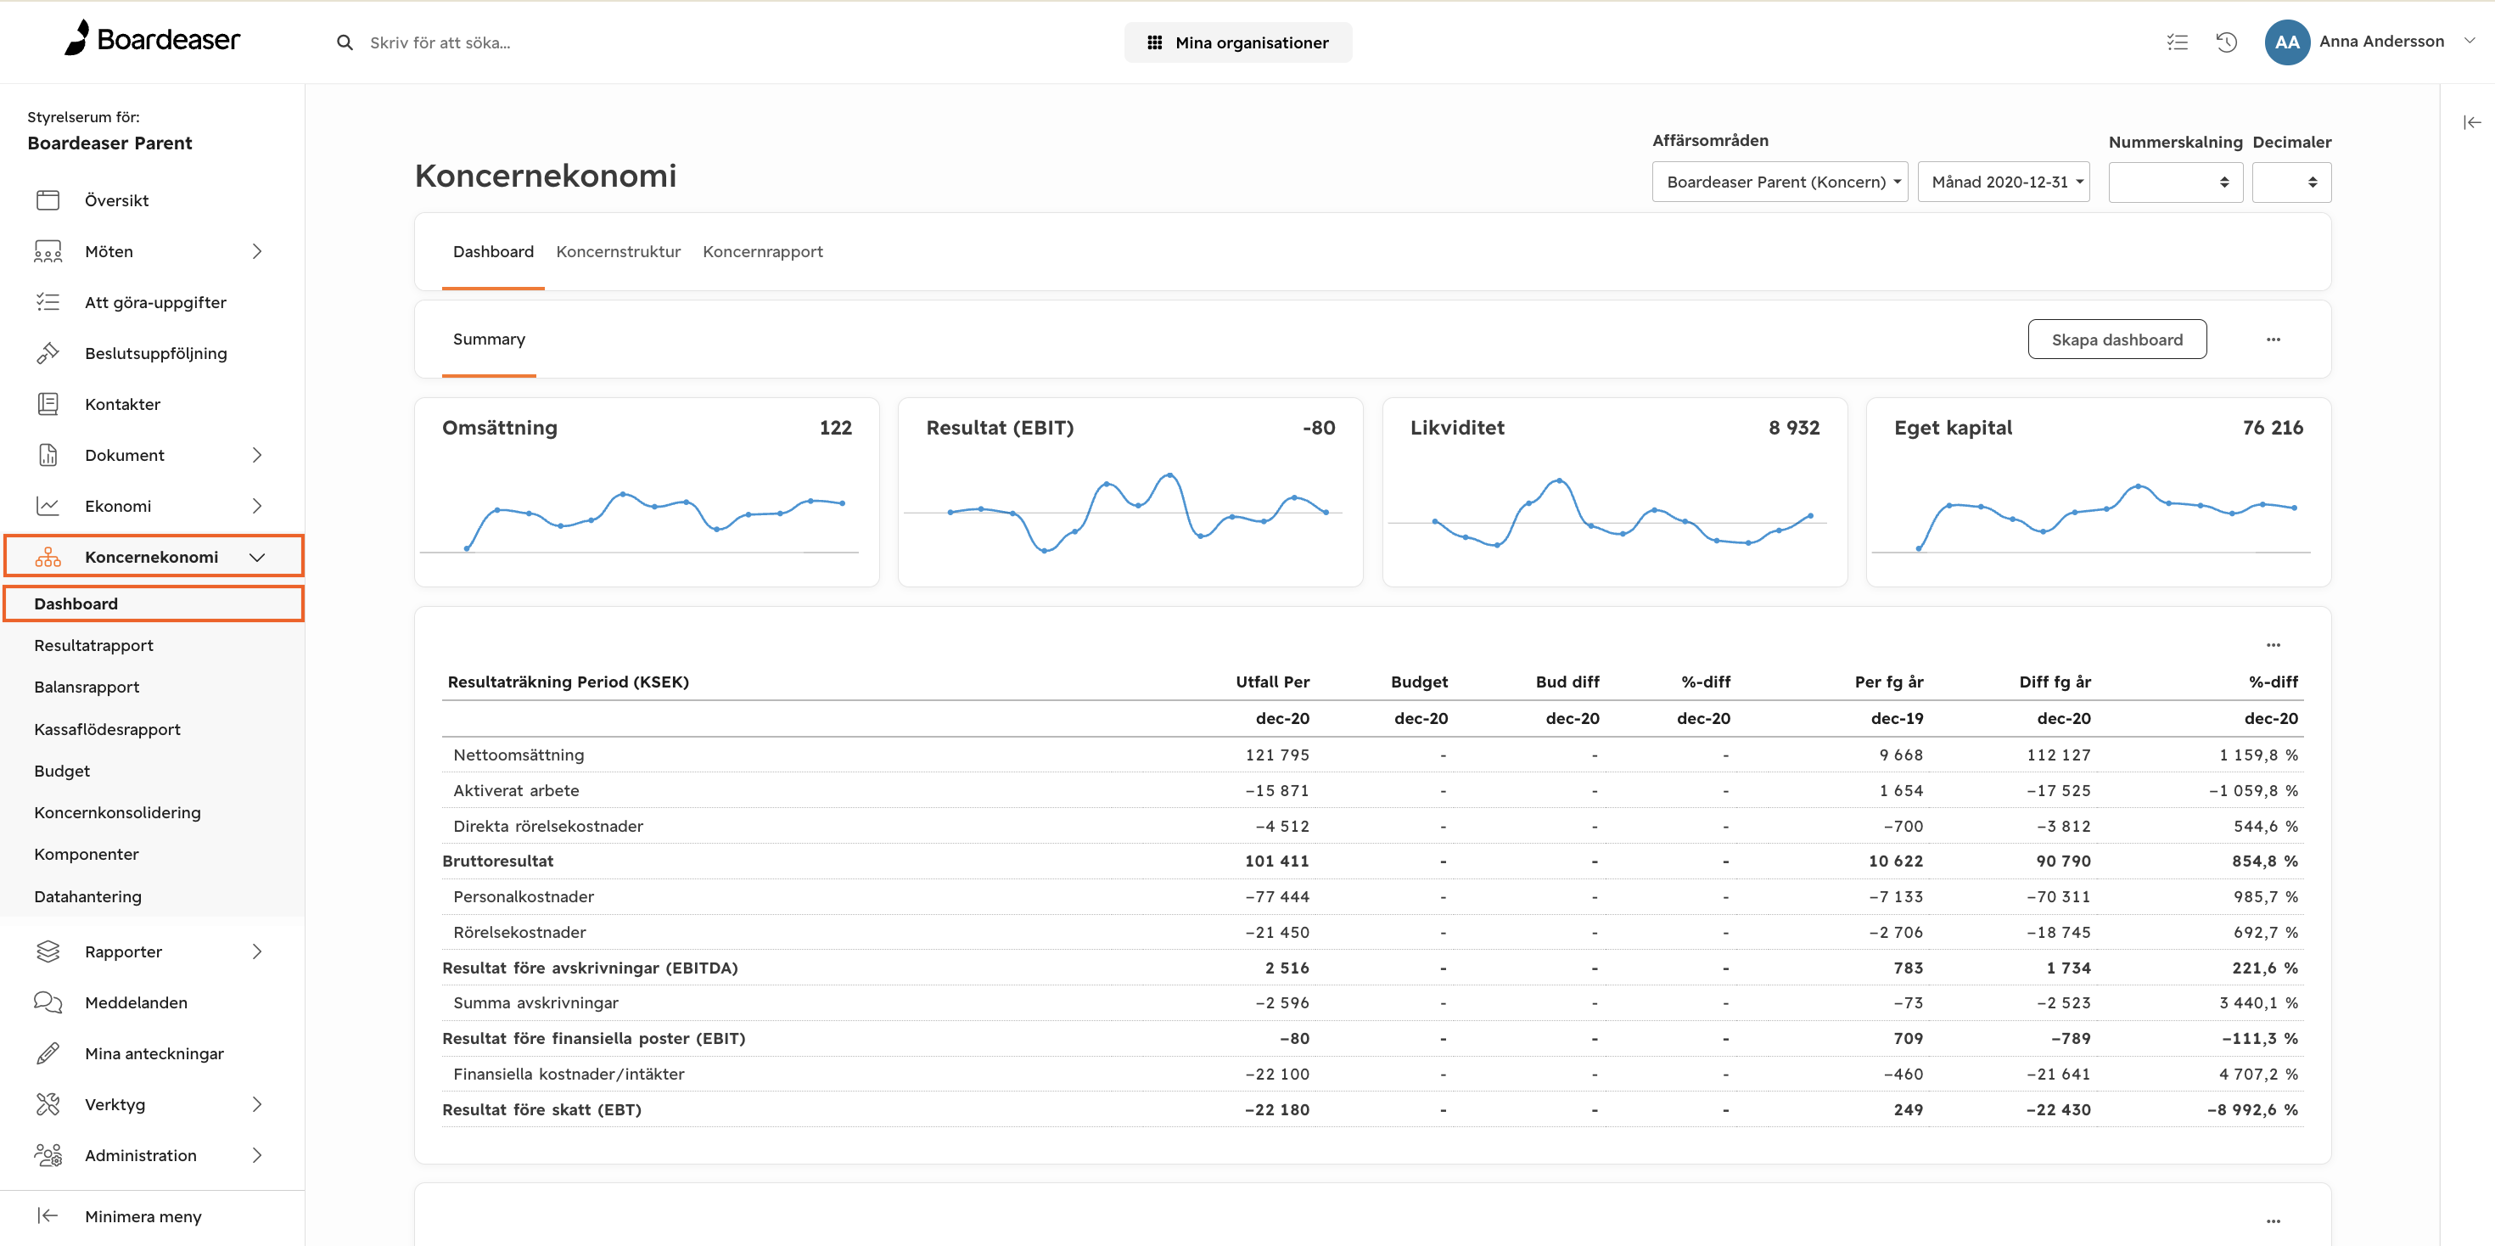2495x1246 pixels.
Task: Expand the Ekonomi submenu chevron
Action: 256,506
